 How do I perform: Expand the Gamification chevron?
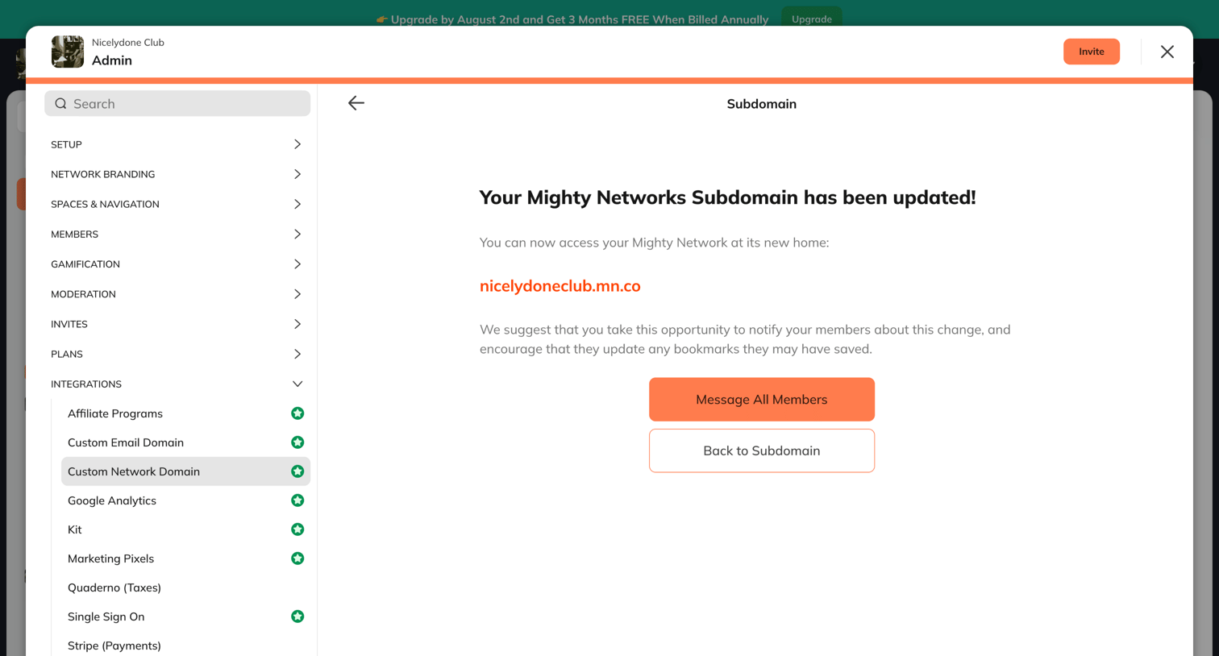(x=297, y=264)
